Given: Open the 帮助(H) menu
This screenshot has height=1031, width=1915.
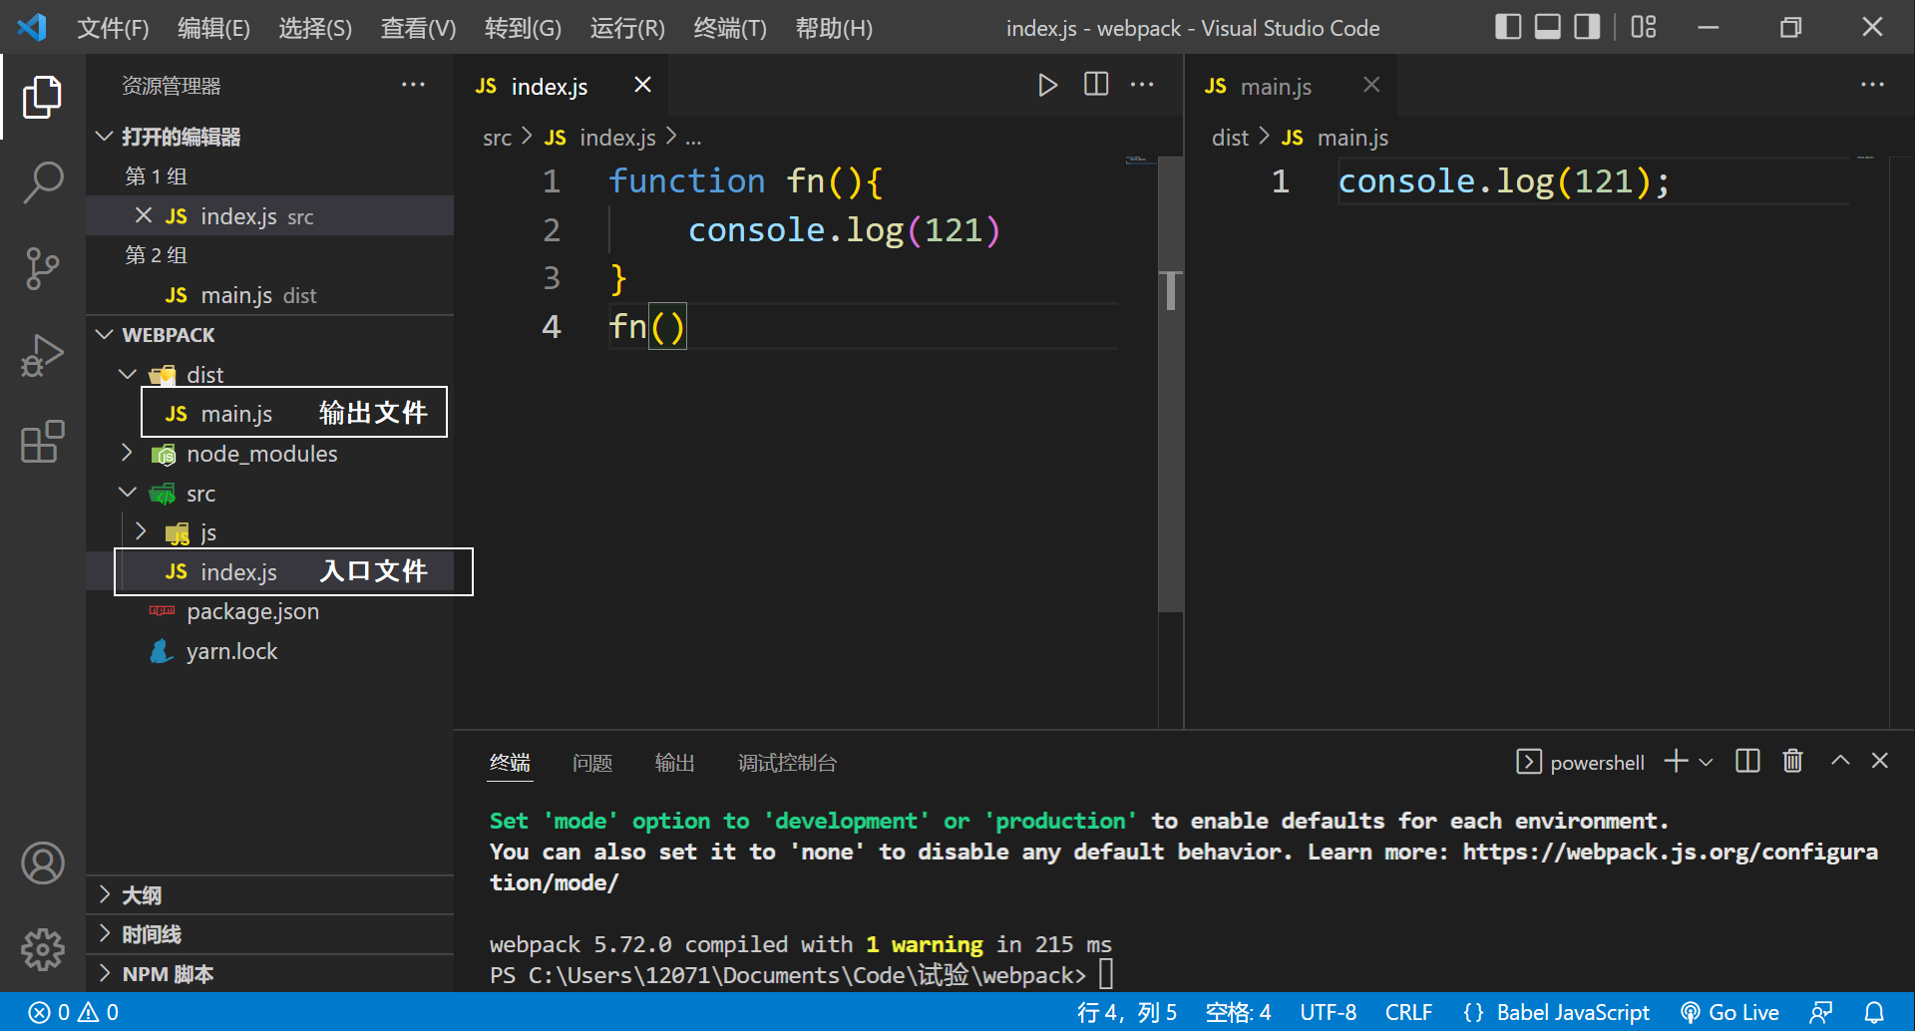Looking at the screenshot, I should point(834,28).
